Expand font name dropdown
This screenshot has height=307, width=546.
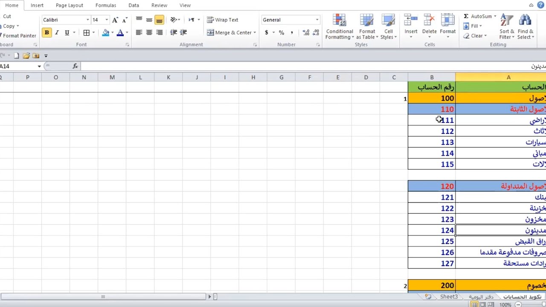pos(87,20)
